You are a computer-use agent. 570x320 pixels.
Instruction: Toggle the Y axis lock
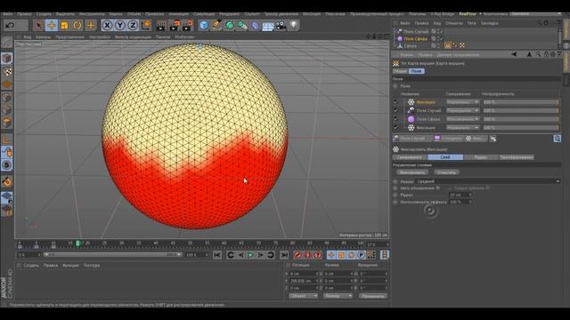(x=120, y=26)
